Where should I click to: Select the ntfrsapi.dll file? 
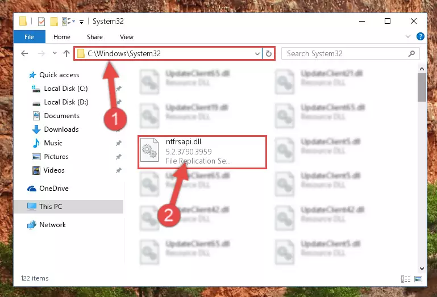(x=202, y=152)
